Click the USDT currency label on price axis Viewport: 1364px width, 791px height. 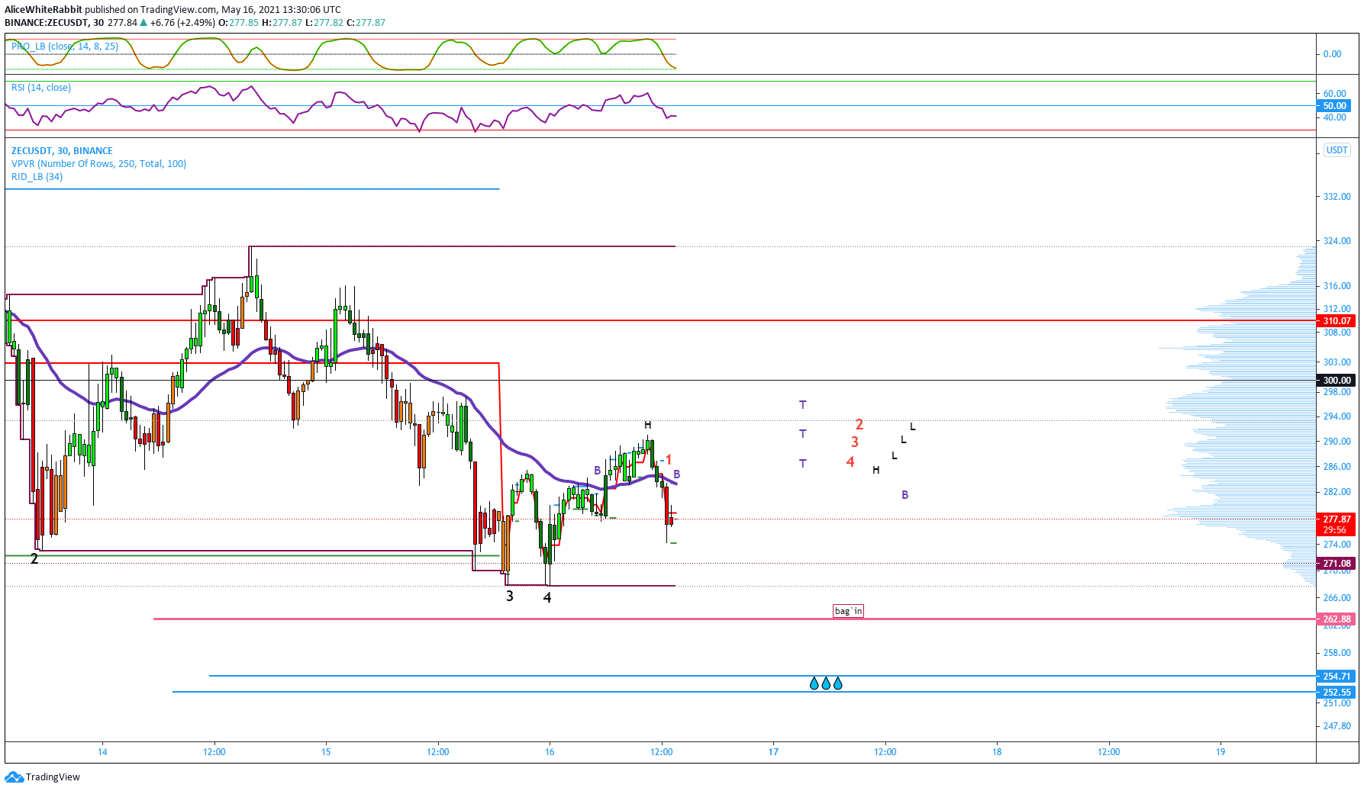click(1337, 150)
